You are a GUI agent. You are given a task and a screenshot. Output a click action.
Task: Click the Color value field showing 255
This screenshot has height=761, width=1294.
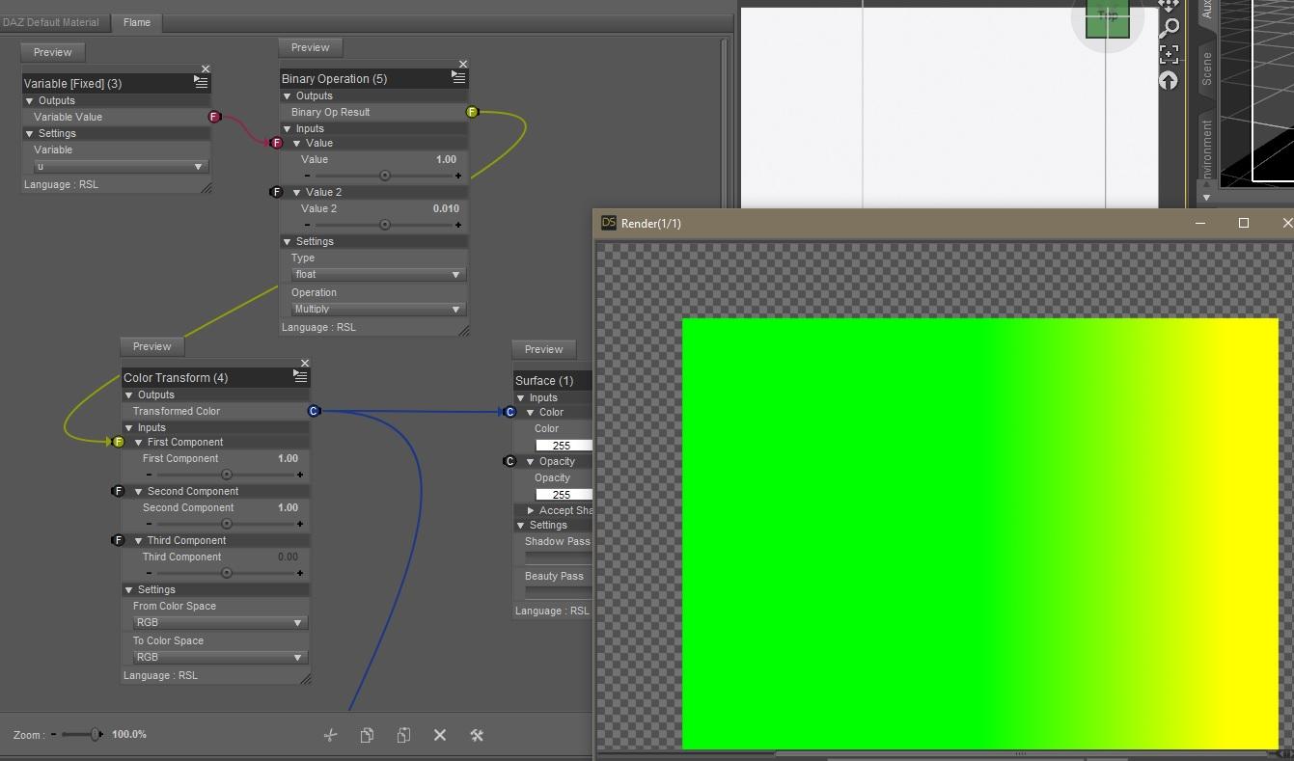tap(564, 446)
